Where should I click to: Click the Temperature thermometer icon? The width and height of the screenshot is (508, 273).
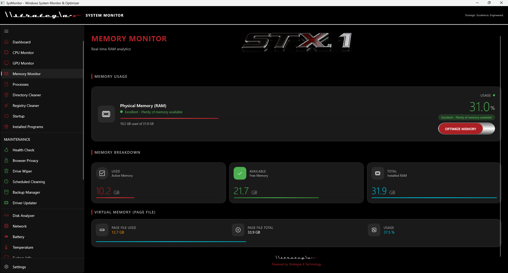6,247
